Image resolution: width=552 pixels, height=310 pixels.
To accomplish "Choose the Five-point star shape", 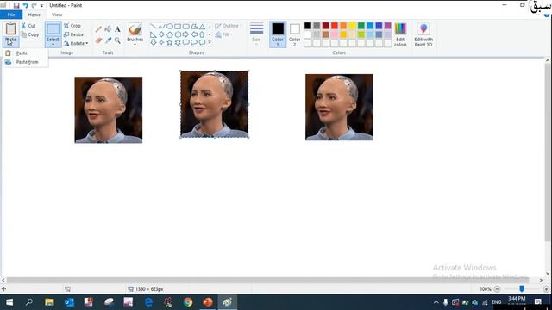I will tap(170, 42).
